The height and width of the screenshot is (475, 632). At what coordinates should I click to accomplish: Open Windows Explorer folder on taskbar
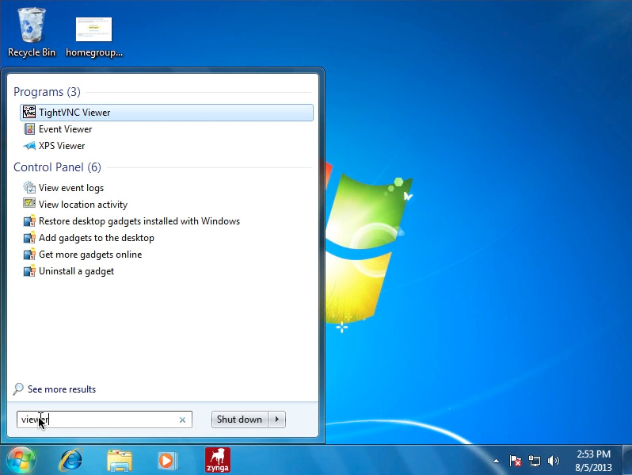[120, 461]
